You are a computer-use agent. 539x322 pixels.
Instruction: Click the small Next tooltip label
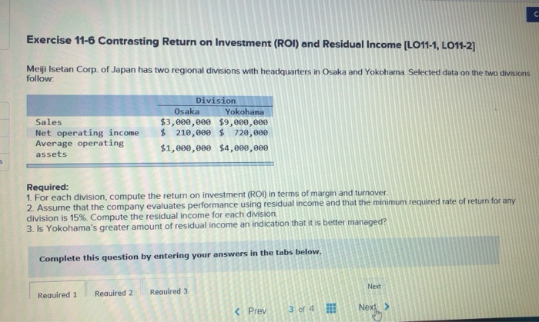coord(374,287)
